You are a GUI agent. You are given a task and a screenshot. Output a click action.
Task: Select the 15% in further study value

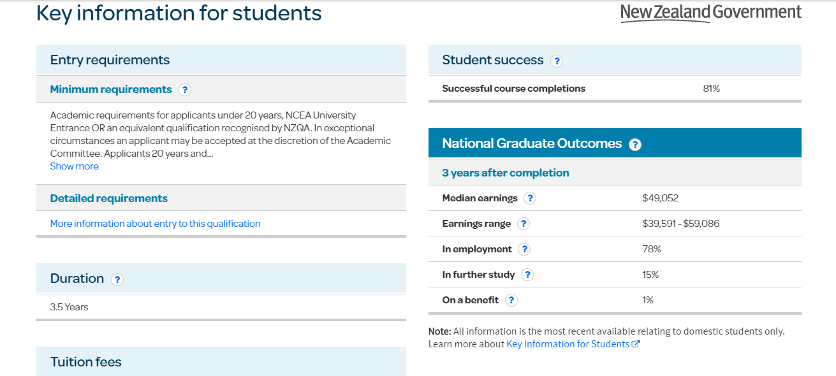[650, 275]
